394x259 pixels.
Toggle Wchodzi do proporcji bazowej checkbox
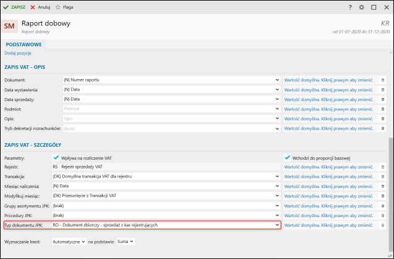(287, 157)
